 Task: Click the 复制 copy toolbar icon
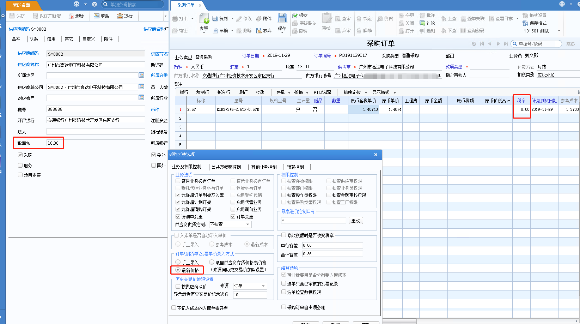(215, 19)
